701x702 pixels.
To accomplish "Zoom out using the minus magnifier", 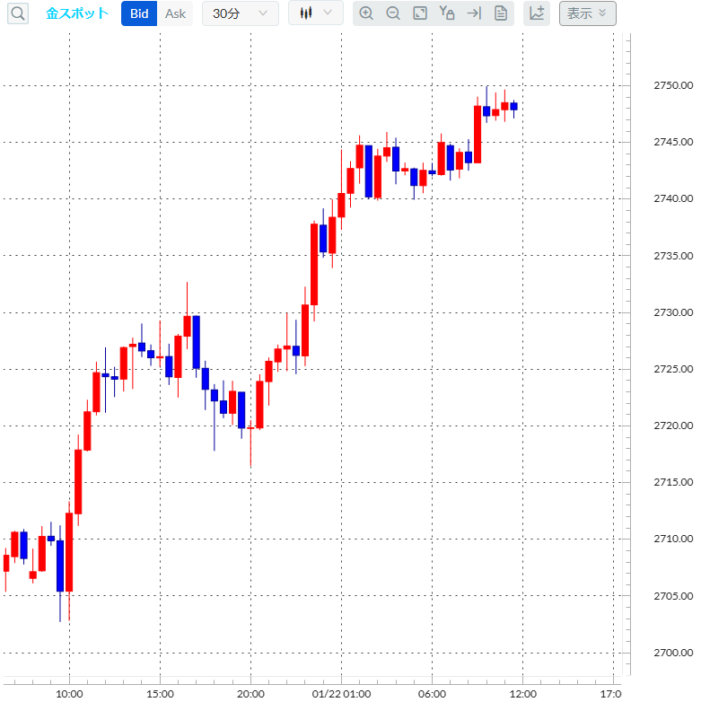I will point(393,13).
